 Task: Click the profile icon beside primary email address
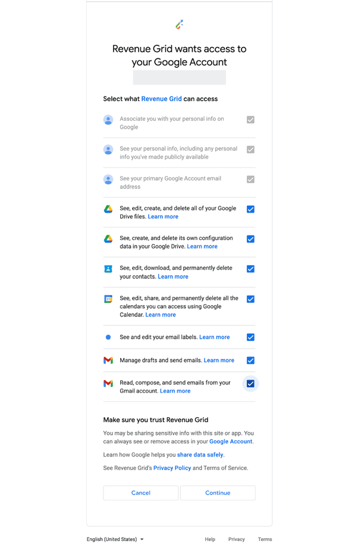pyautogui.click(x=108, y=179)
